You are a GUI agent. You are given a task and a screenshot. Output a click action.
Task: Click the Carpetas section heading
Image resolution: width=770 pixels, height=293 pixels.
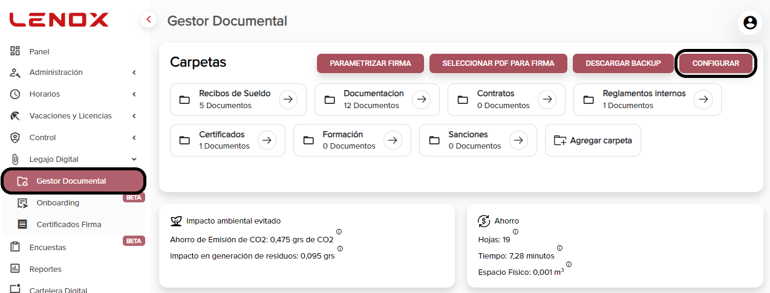coord(198,62)
